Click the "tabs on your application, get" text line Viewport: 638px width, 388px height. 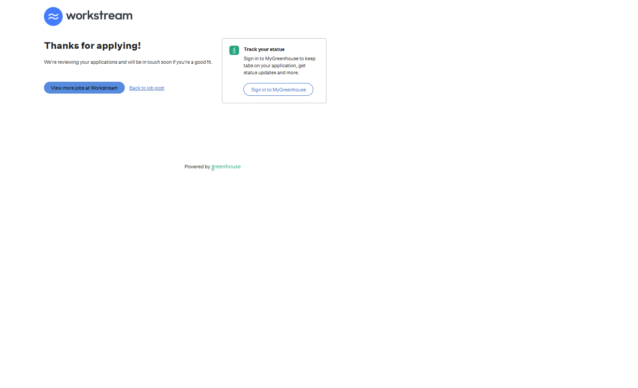275,66
